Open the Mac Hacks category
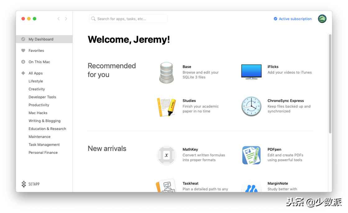Image resolution: width=348 pixels, height=213 pixels. pos(38,113)
